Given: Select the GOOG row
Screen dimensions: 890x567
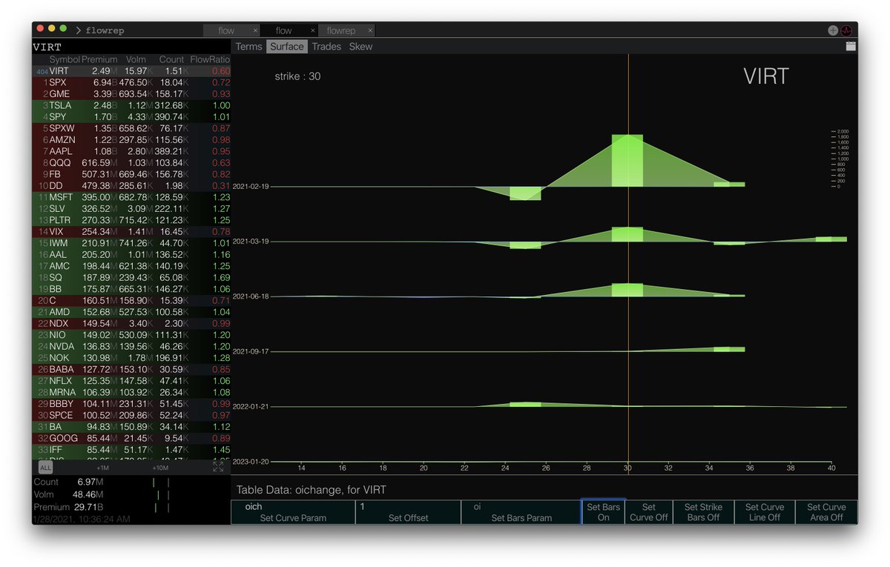Looking at the screenshot, I should (x=131, y=438).
